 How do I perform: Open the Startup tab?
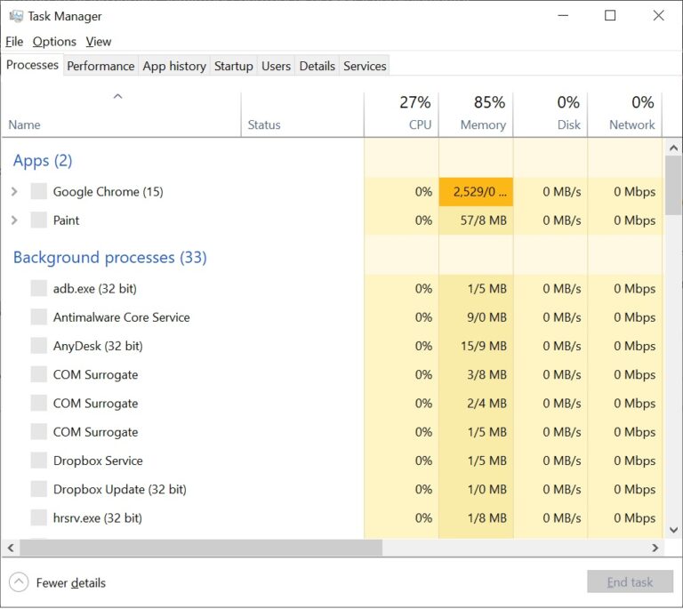(234, 66)
